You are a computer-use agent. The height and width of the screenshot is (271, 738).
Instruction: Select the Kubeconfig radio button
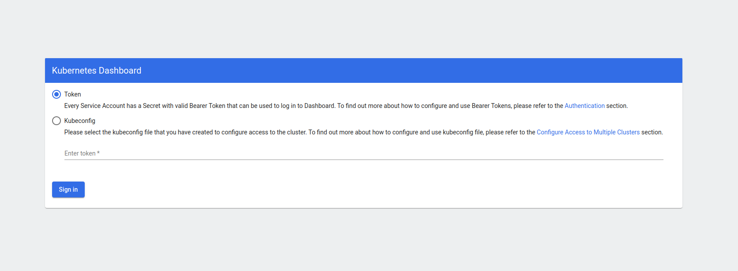pos(56,121)
